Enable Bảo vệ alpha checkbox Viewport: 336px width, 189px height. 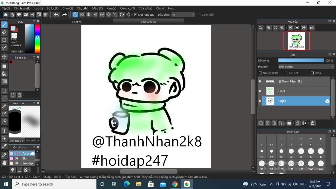click(260, 73)
